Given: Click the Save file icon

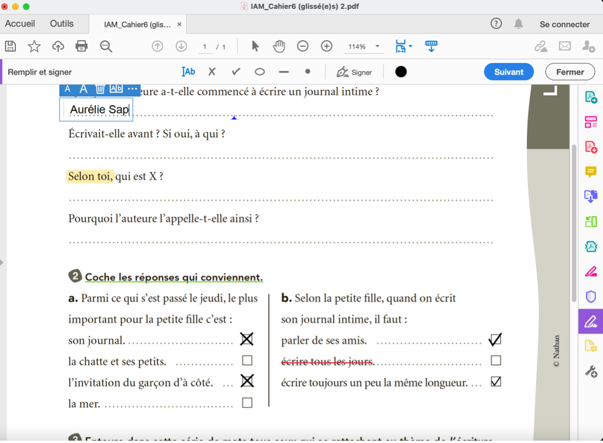Looking at the screenshot, I should click(x=11, y=47).
